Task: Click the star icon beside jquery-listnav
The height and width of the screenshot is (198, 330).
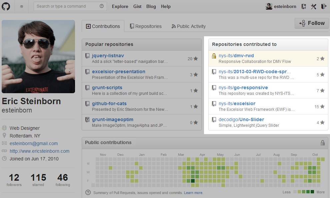Action: (x=196, y=59)
